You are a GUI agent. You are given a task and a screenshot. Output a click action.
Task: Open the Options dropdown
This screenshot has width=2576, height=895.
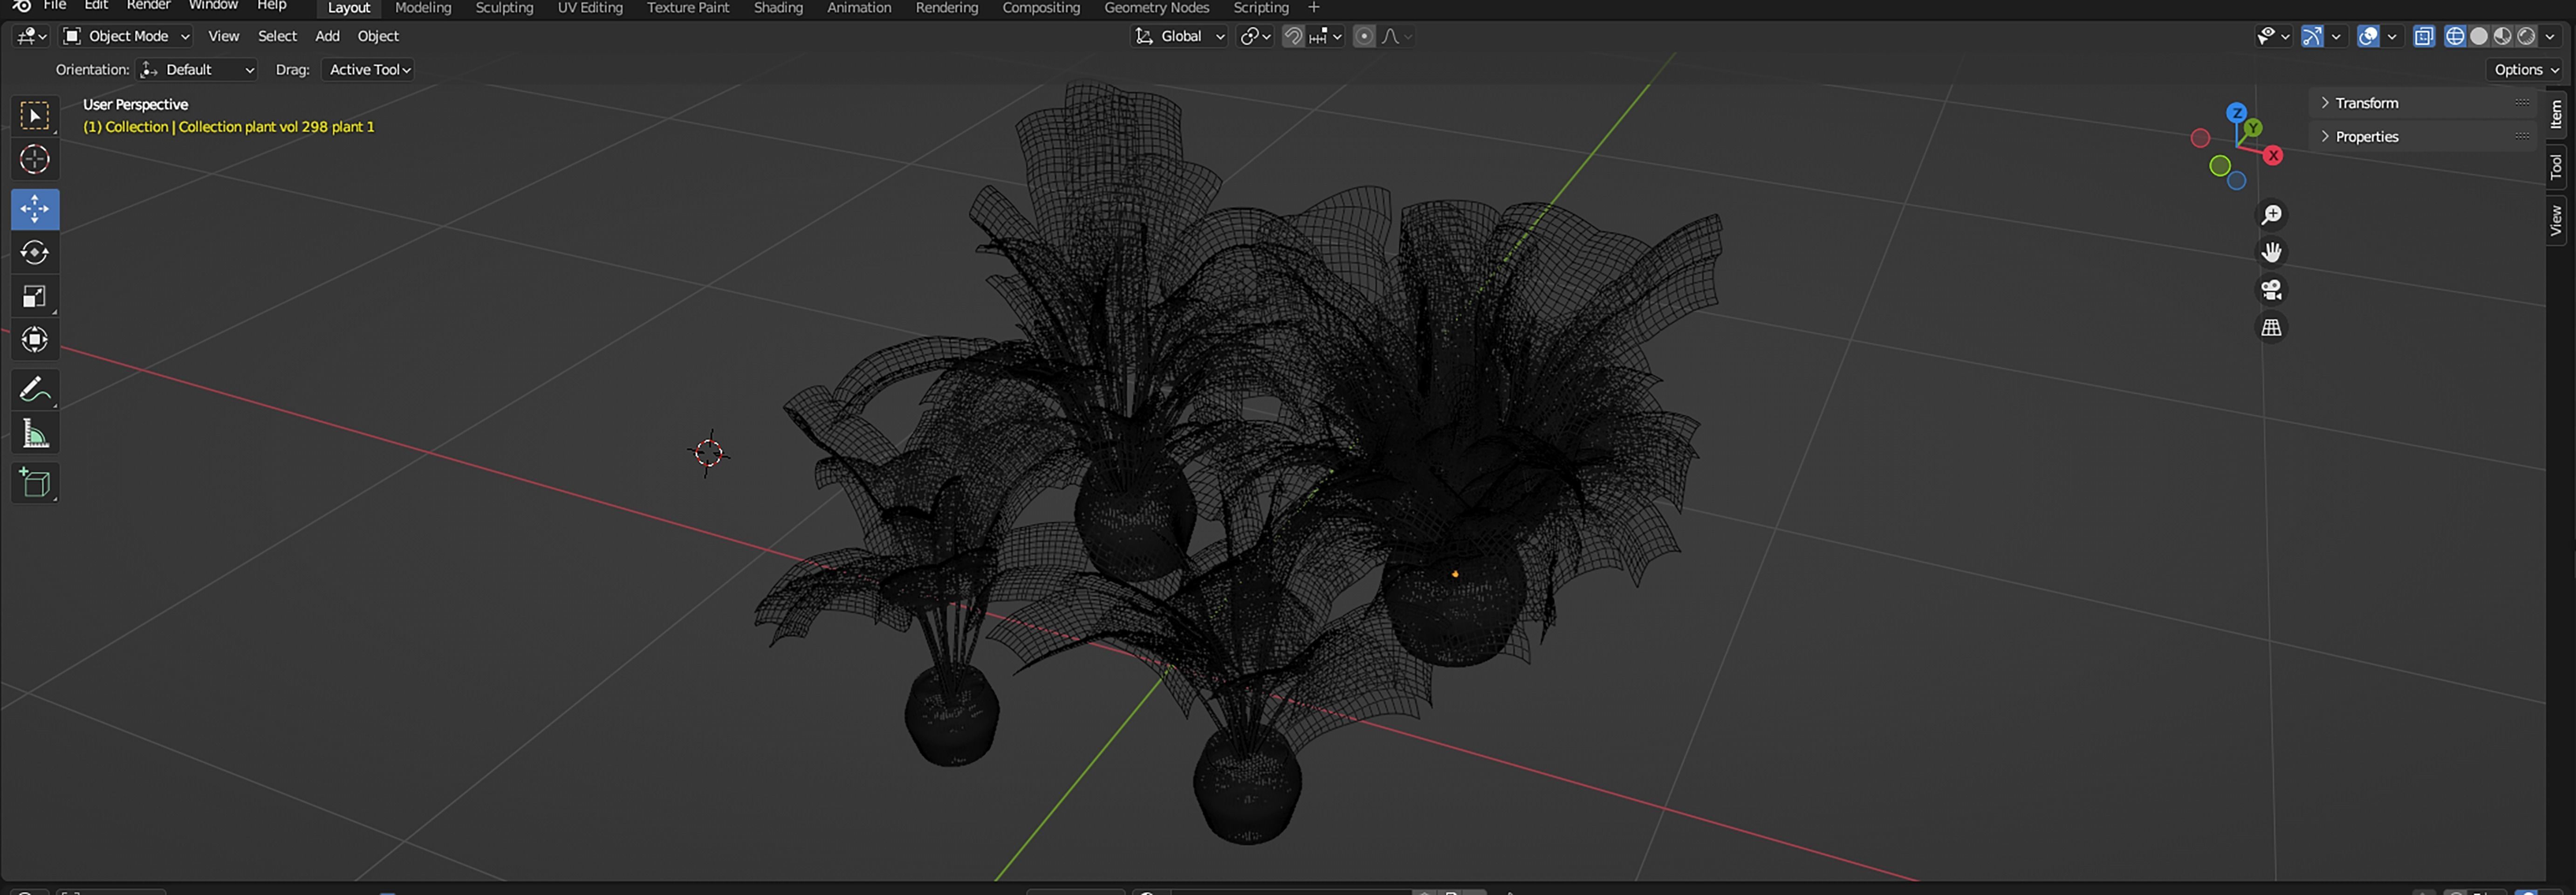2526,69
